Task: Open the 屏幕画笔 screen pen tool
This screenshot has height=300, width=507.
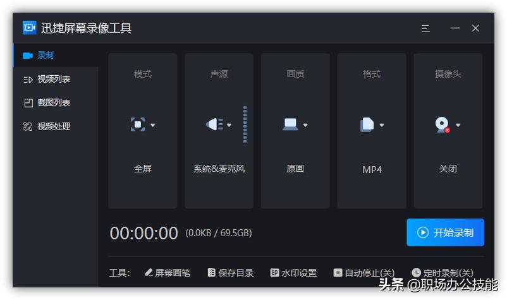Action: click(x=168, y=273)
